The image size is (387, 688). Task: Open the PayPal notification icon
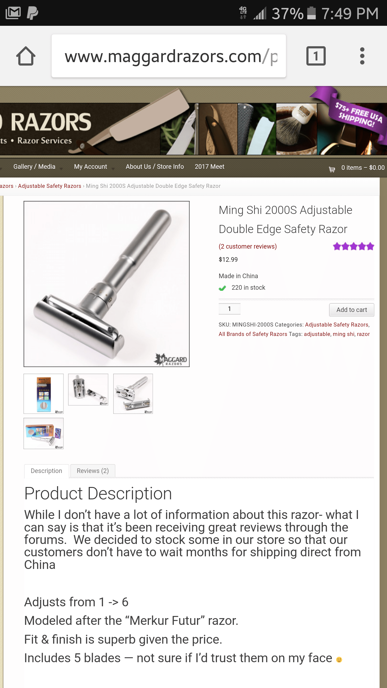33,13
